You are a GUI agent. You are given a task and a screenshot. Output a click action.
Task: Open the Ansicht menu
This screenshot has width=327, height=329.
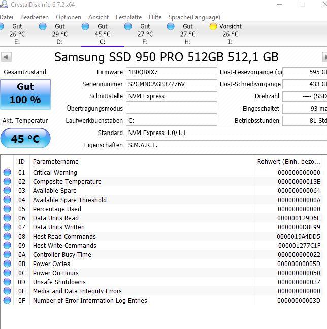[99, 17]
